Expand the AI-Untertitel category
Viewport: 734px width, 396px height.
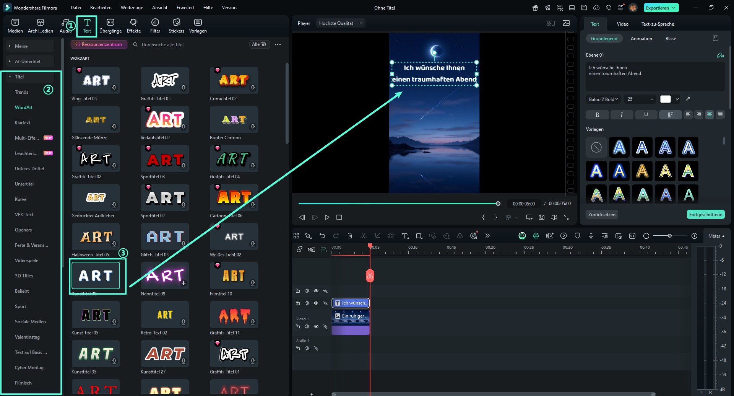click(x=31, y=61)
